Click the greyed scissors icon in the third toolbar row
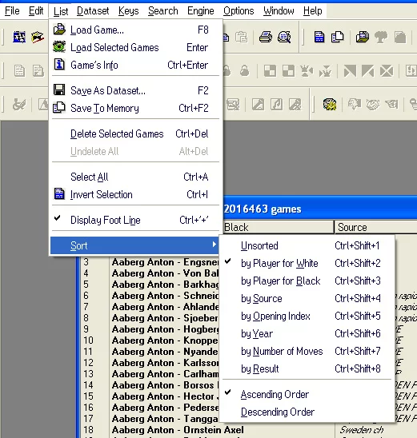The image size is (417, 438). [x=19, y=105]
